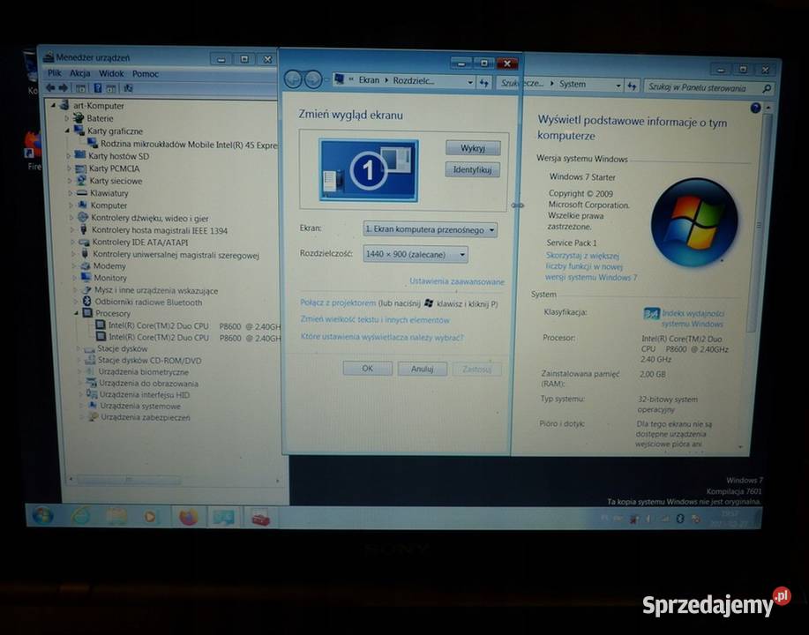809x635 pixels.
Task: Select Kontrolery hosta magistrali IEEE 1394 icon
Action: pos(84,229)
